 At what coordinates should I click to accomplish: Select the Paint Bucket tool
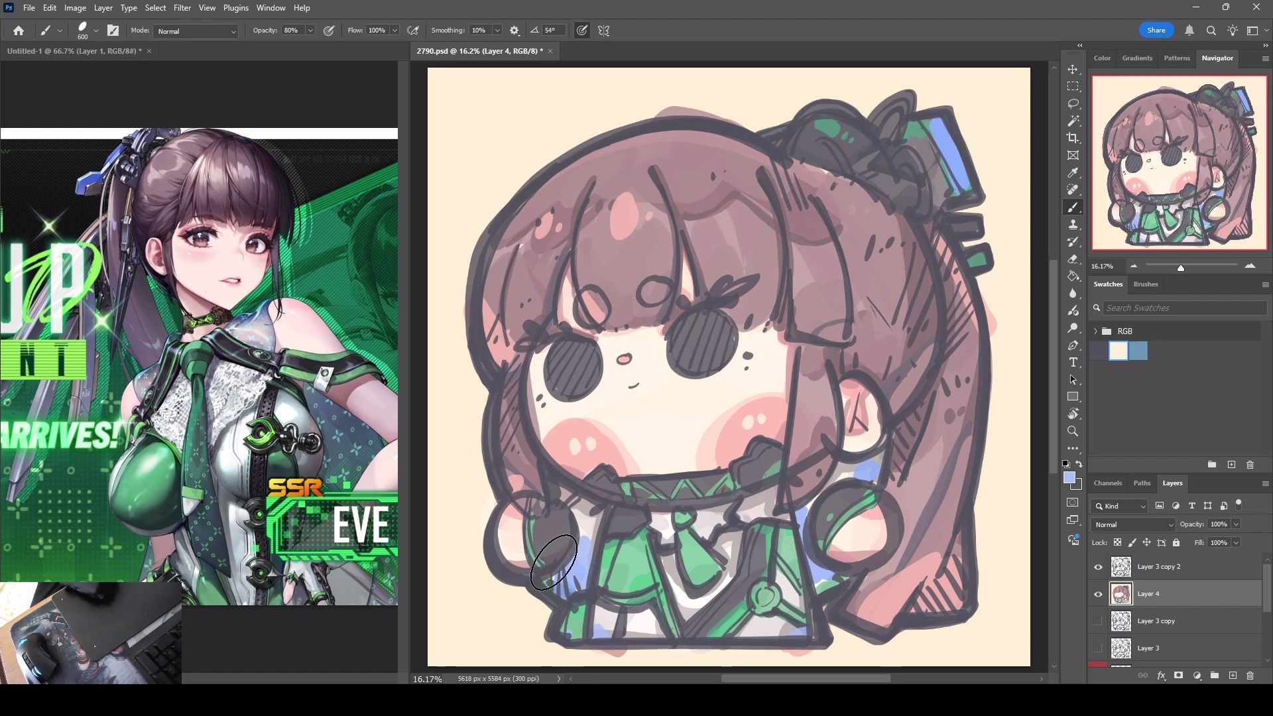[1073, 276]
